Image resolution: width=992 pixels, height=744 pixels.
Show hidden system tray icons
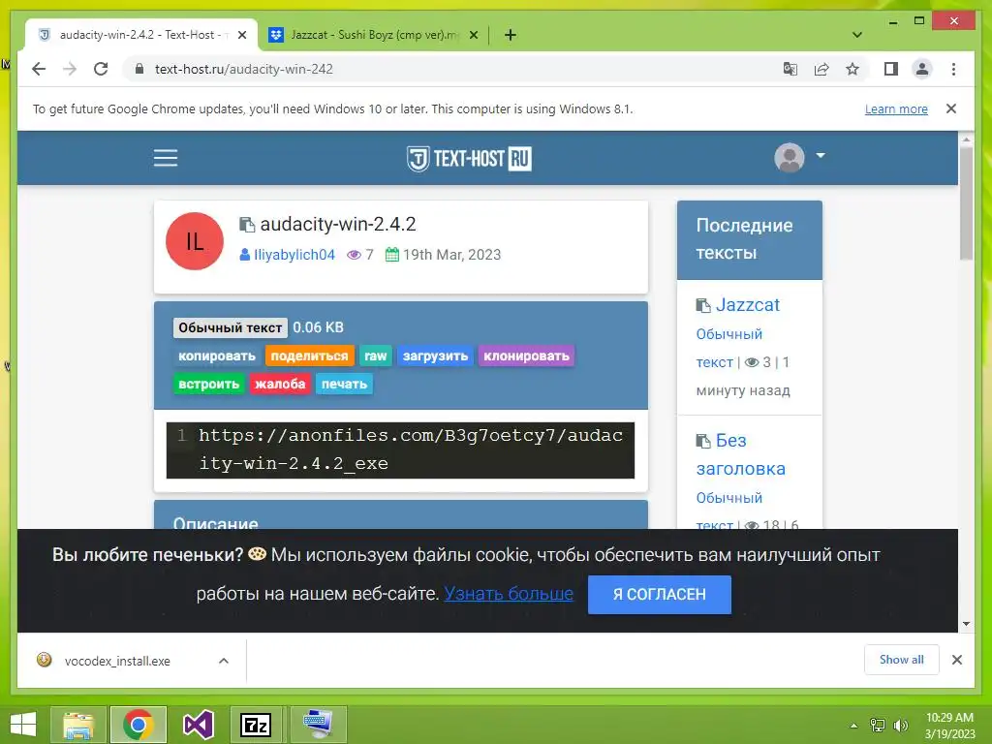[854, 726]
